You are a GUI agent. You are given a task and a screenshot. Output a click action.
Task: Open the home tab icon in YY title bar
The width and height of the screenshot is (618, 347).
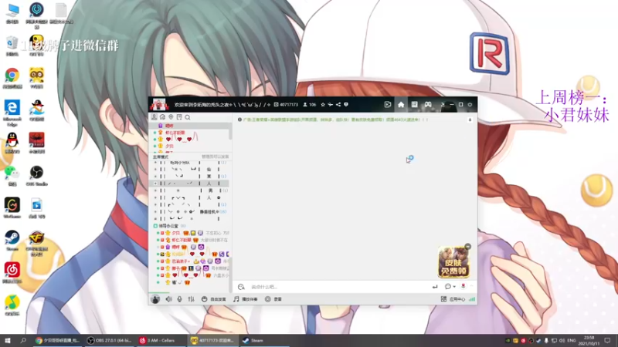click(401, 105)
